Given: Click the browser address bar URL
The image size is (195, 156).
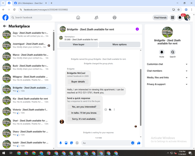Looking at the screenshot, I should (46, 10).
